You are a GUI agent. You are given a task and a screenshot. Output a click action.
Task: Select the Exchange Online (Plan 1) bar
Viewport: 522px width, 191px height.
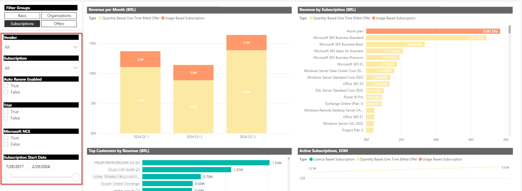coord(374,104)
